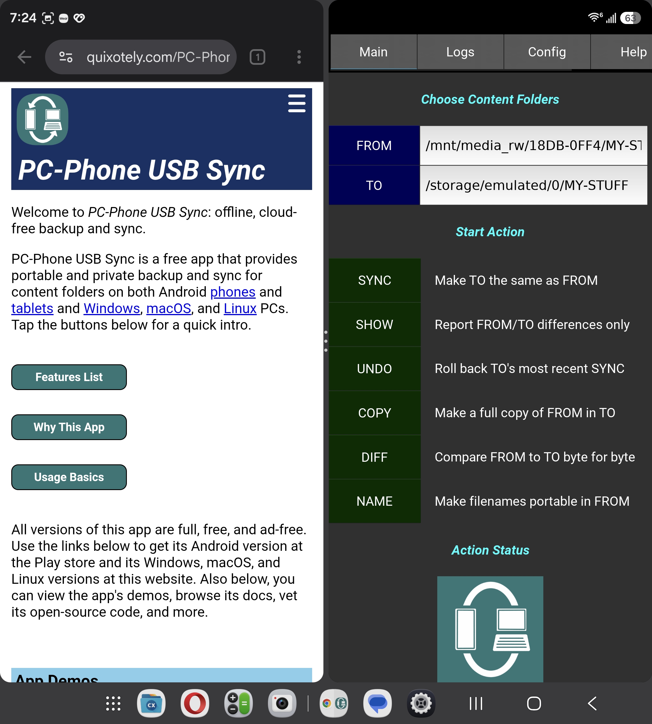
Task: Open the Why This App button
Action: click(69, 427)
